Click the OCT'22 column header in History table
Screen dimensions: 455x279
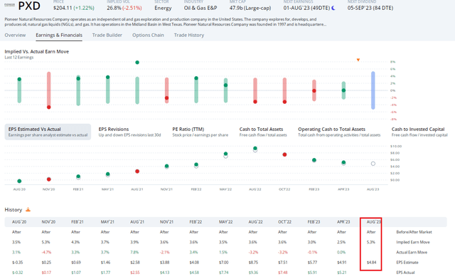[284, 222]
